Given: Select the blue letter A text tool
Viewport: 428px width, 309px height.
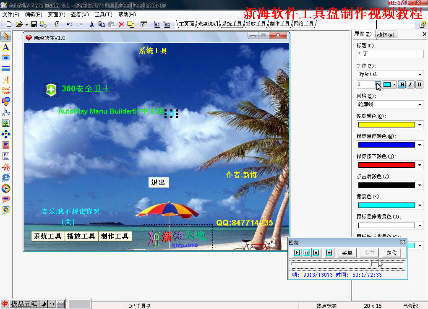Looking at the screenshot, I should (x=6, y=47).
